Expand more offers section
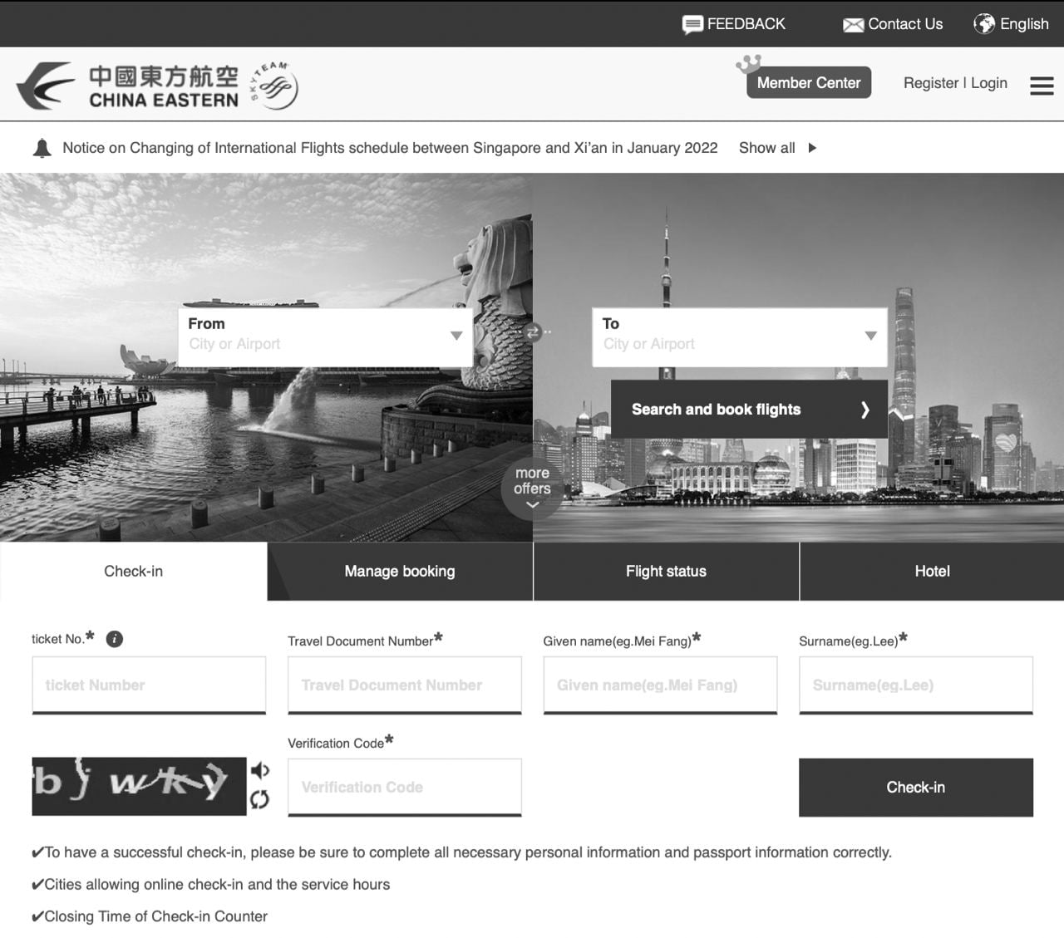The height and width of the screenshot is (938, 1064). point(532,489)
